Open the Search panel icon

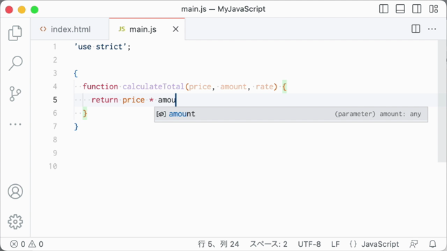tap(15, 63)
